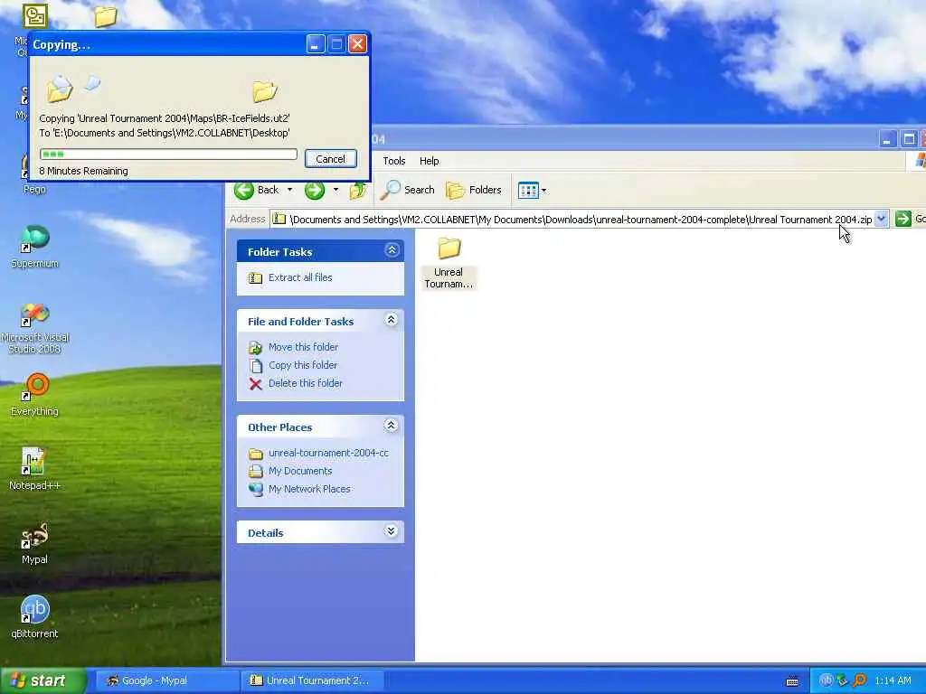The width and height of the screenshot is (926, 694).
Task: Go up one folder level icon
Action: click(x=358, y=190)
